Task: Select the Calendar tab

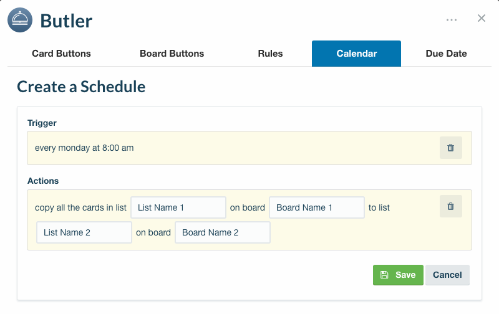Action: pos(356,54)
